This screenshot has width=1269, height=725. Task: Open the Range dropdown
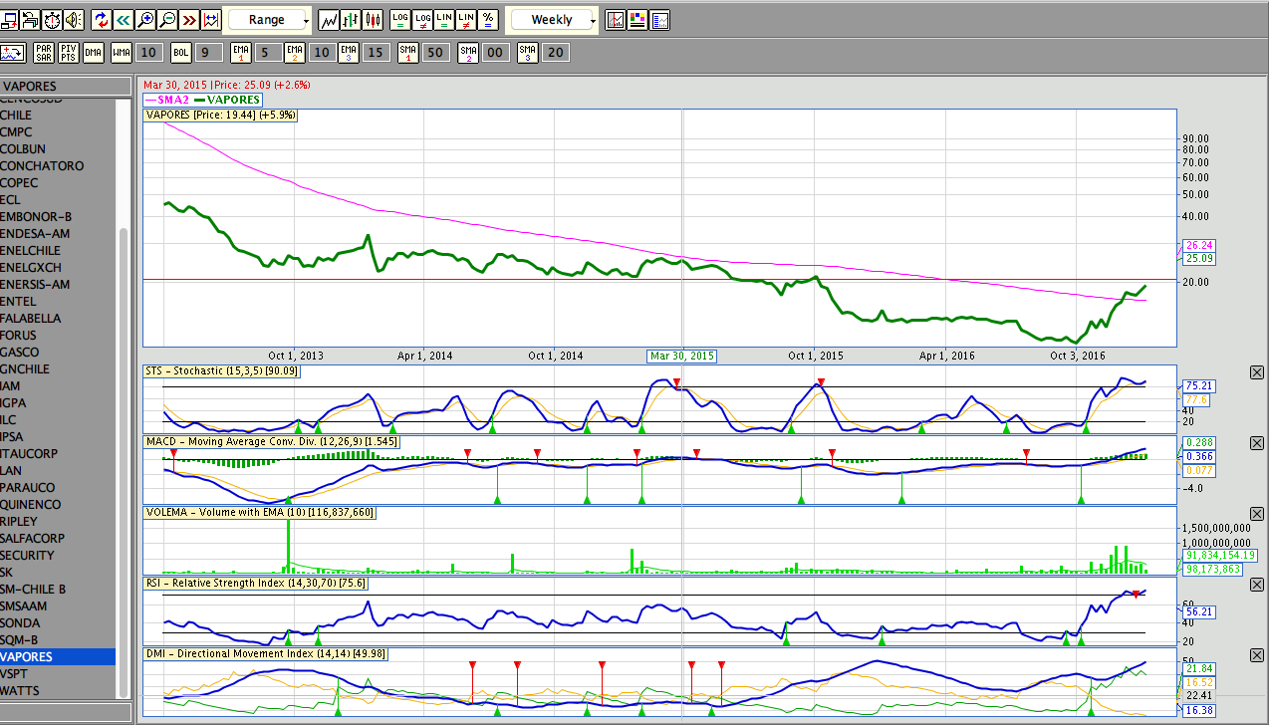point(269,20)
